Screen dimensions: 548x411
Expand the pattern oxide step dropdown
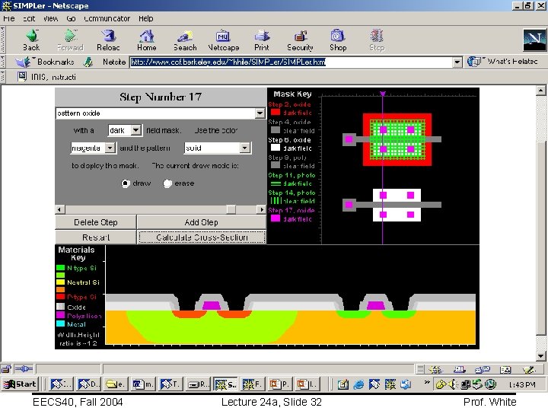tap(260, 113)
